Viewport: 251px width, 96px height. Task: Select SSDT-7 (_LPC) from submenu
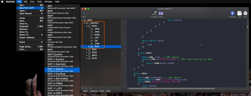[x=62, y=89]
